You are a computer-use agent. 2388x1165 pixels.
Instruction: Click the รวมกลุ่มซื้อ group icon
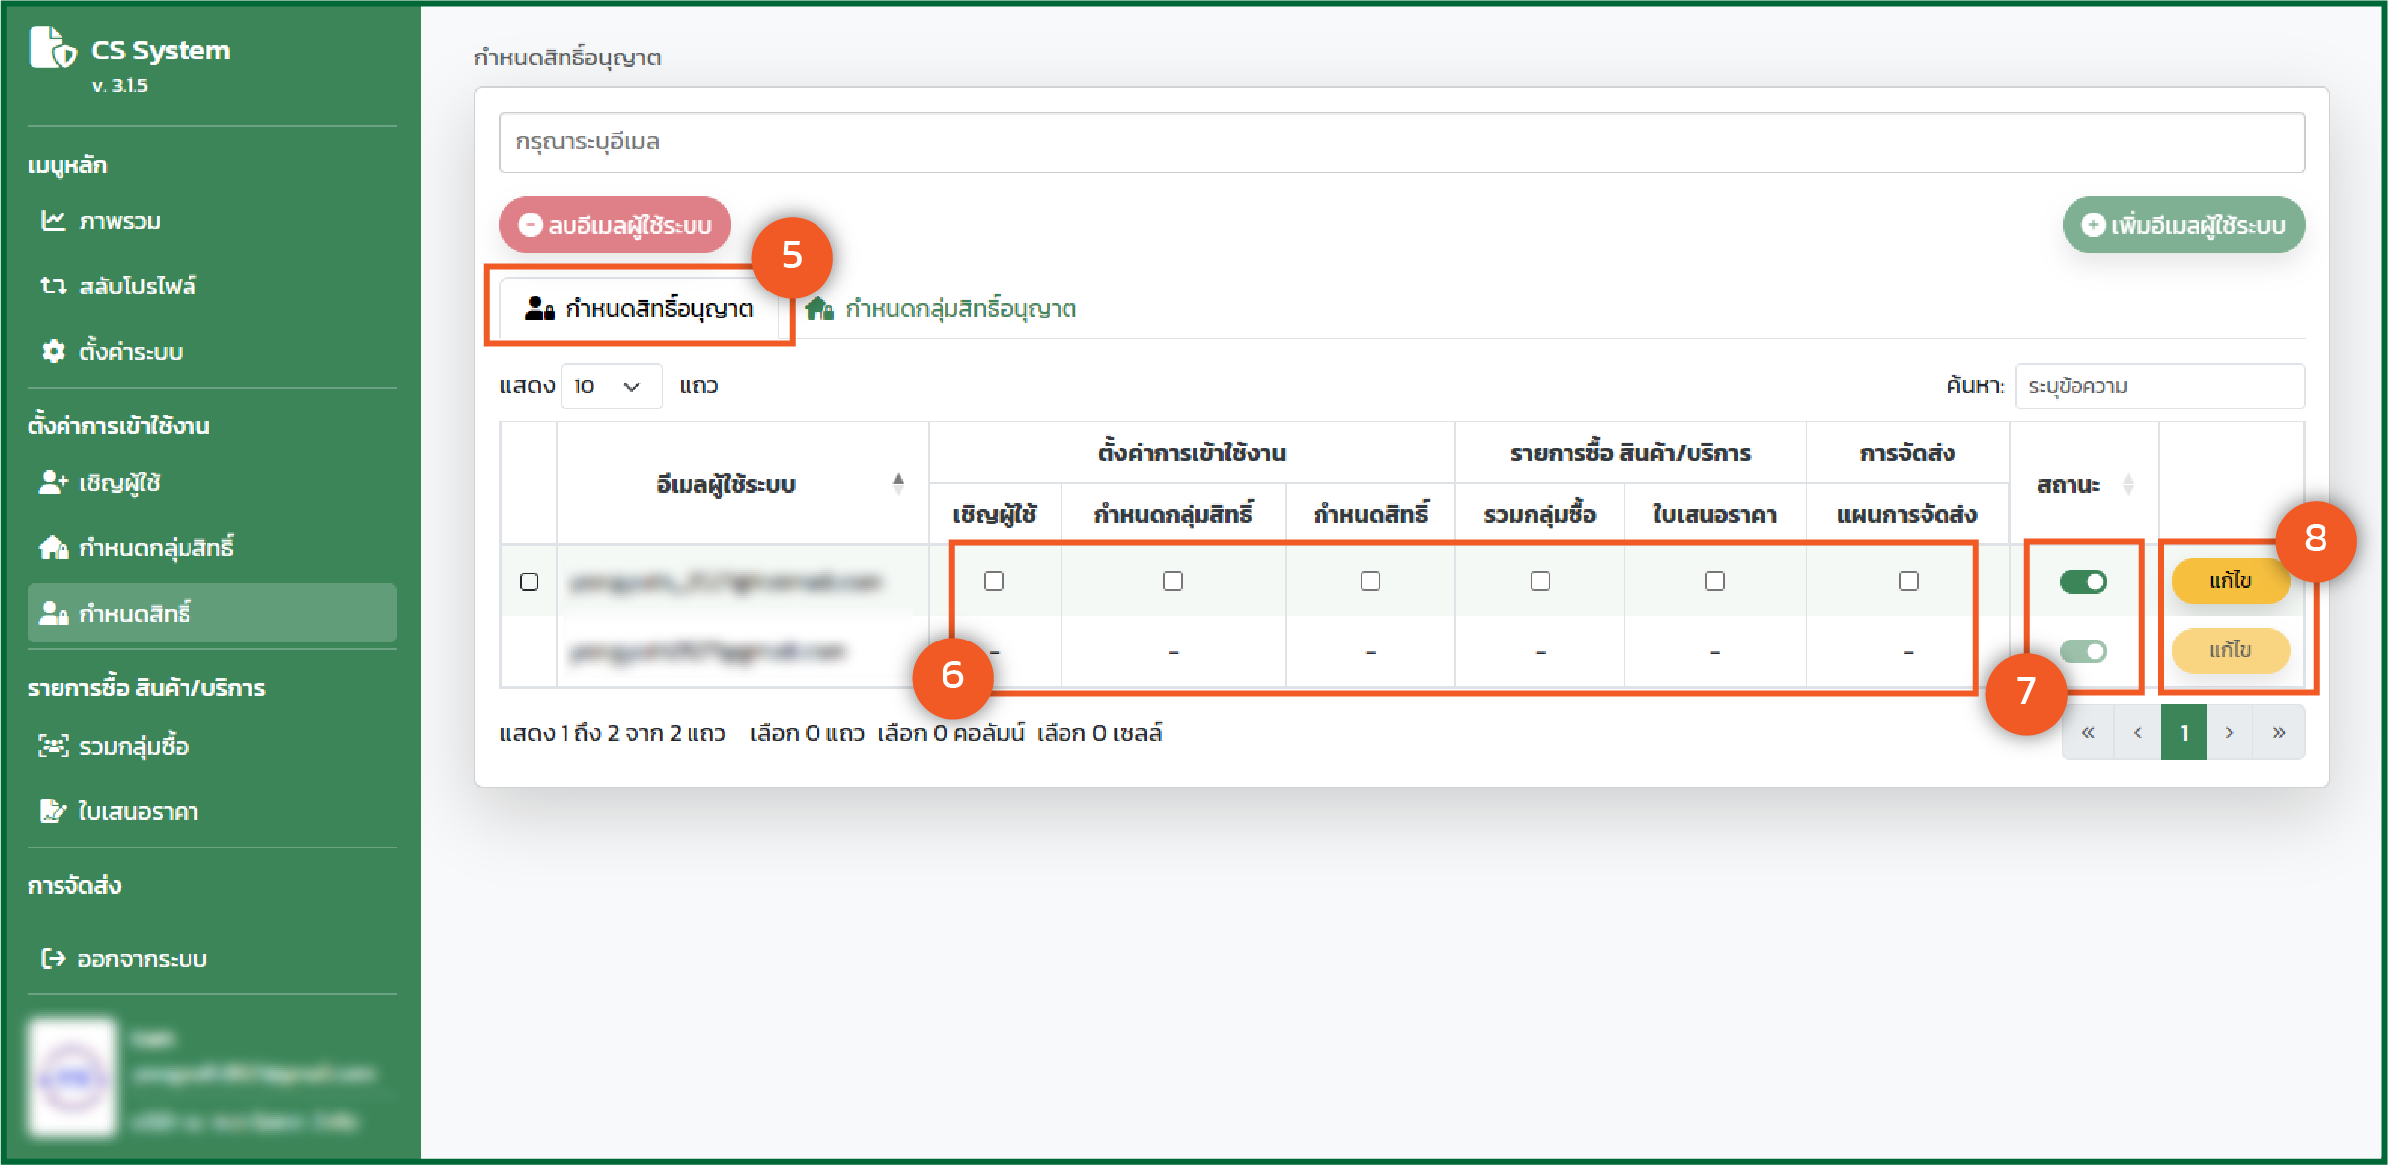click(x=53, y=746)
